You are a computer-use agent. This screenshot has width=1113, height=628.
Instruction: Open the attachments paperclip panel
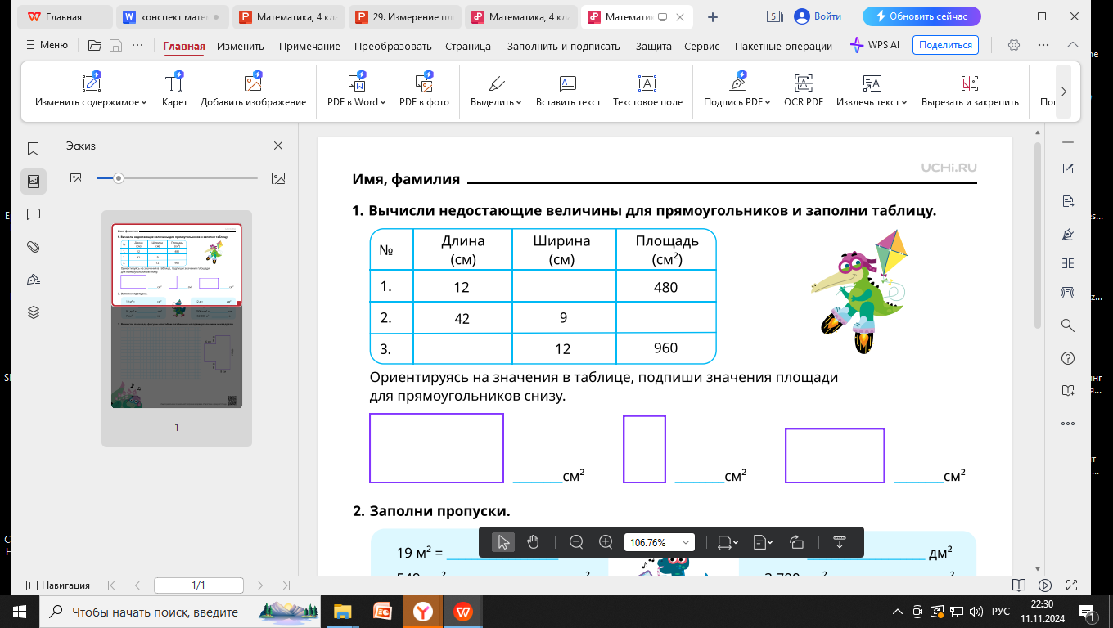point(34,247)
